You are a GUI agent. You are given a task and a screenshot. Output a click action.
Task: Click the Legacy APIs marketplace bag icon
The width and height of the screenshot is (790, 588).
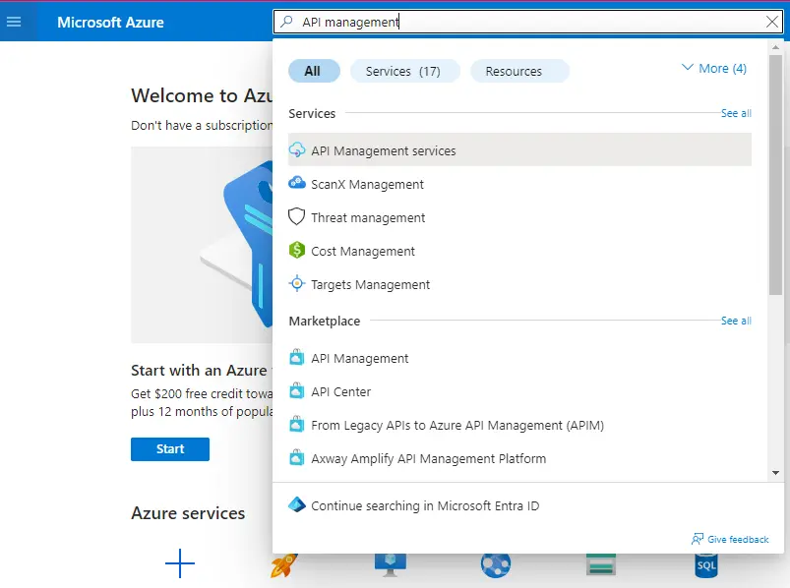[x=297, y=425]
